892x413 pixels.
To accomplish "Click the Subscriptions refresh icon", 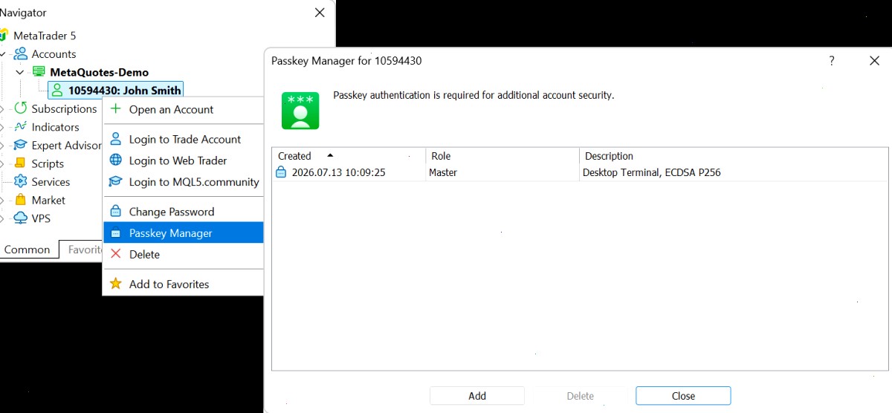I will tap(21, 108).
